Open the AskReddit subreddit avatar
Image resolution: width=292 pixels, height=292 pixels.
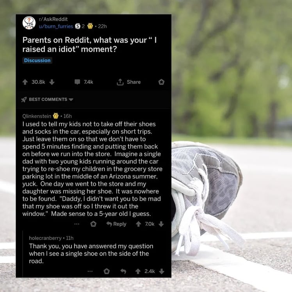pyautogui.click(x=29, y=23)
